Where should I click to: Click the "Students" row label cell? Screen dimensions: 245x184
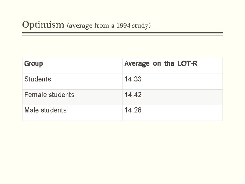[x=72, y=82]
